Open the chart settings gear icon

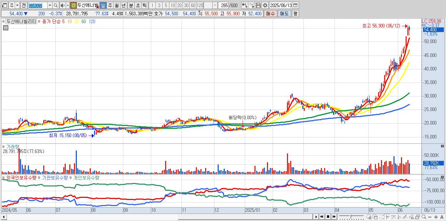265,5
